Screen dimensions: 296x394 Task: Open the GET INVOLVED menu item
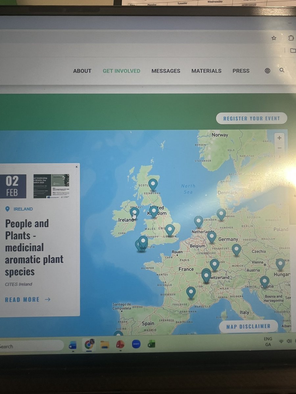point(121,71)
